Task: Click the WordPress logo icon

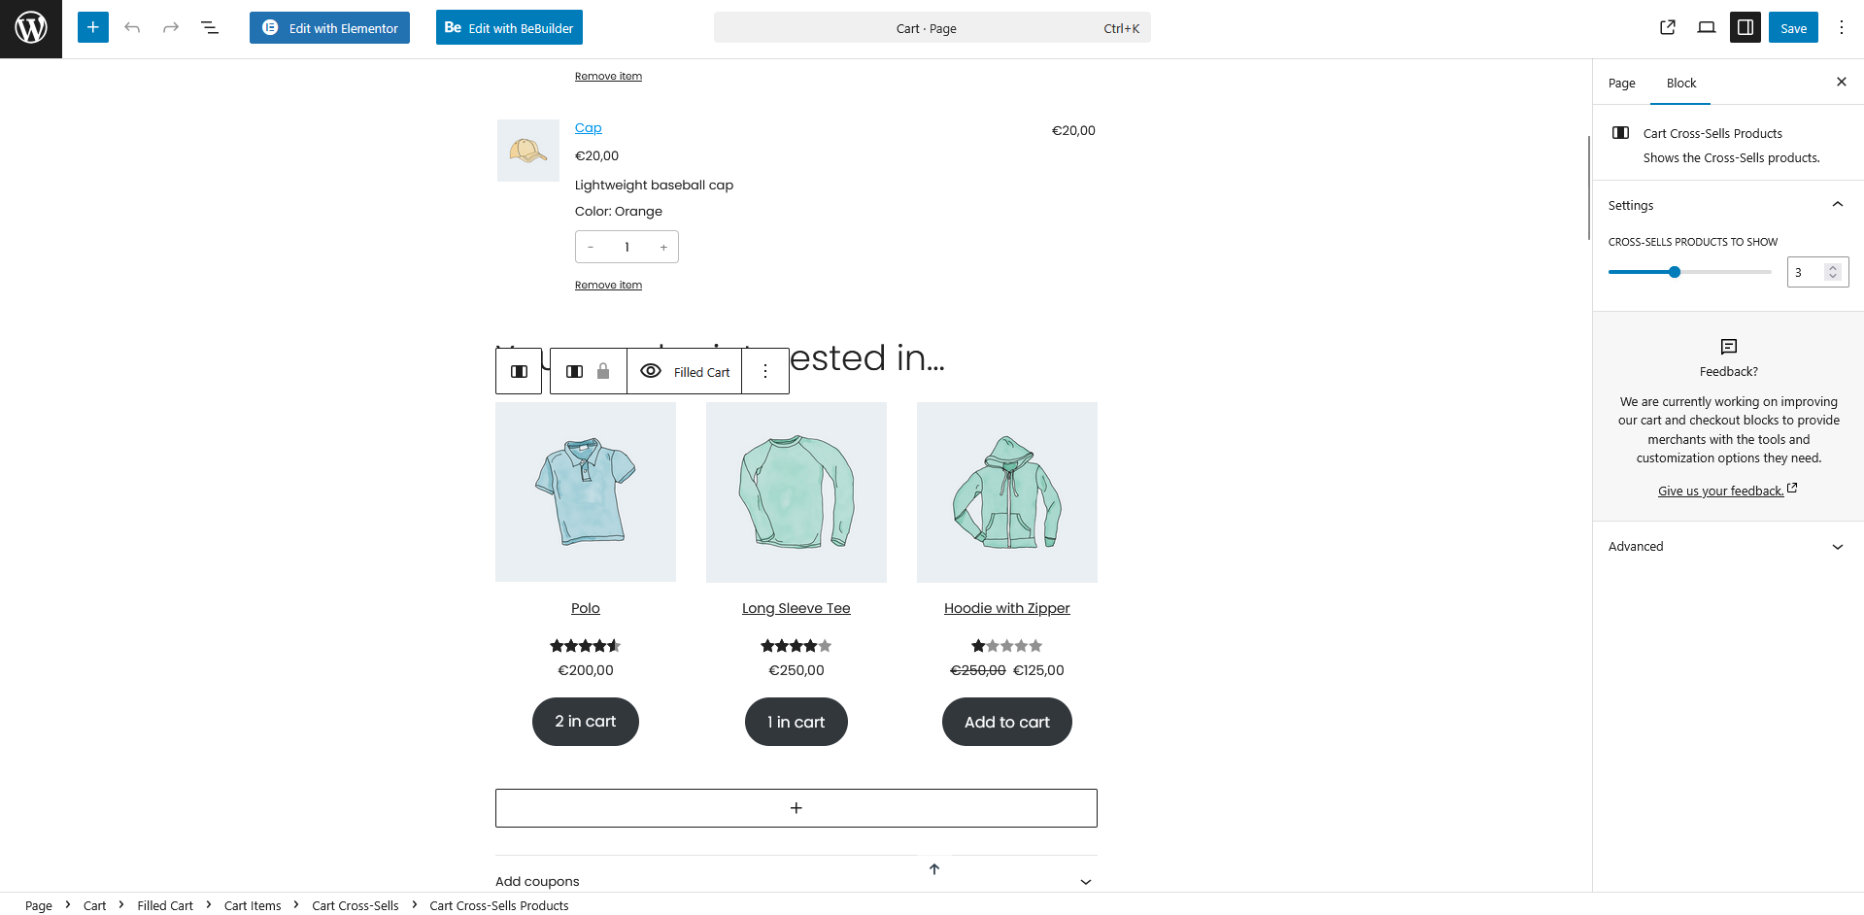Action: 31,28
